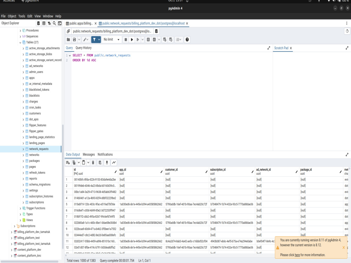Click the rollback database icon
This screenshot has width=351, height=263.
(x=171, y=40)
